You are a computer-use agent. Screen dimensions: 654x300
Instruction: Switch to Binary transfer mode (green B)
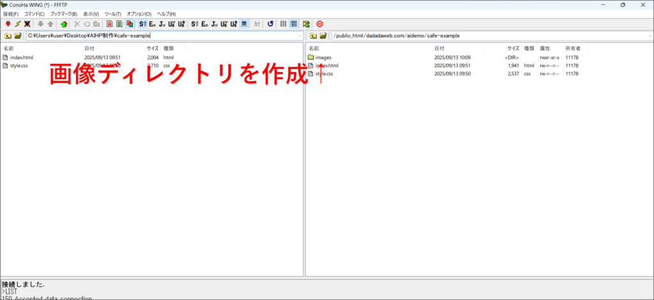[119, 24]
